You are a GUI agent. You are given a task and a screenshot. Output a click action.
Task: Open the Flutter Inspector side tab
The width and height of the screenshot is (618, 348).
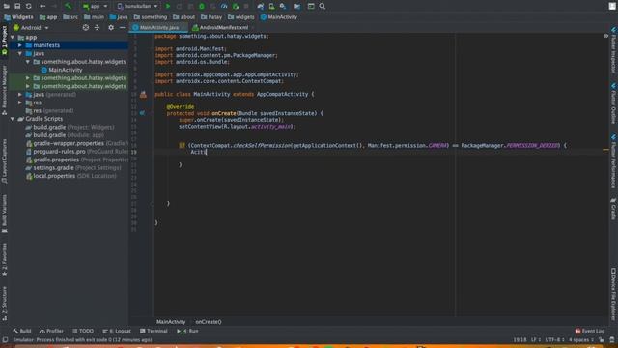(x=614, y=49)
